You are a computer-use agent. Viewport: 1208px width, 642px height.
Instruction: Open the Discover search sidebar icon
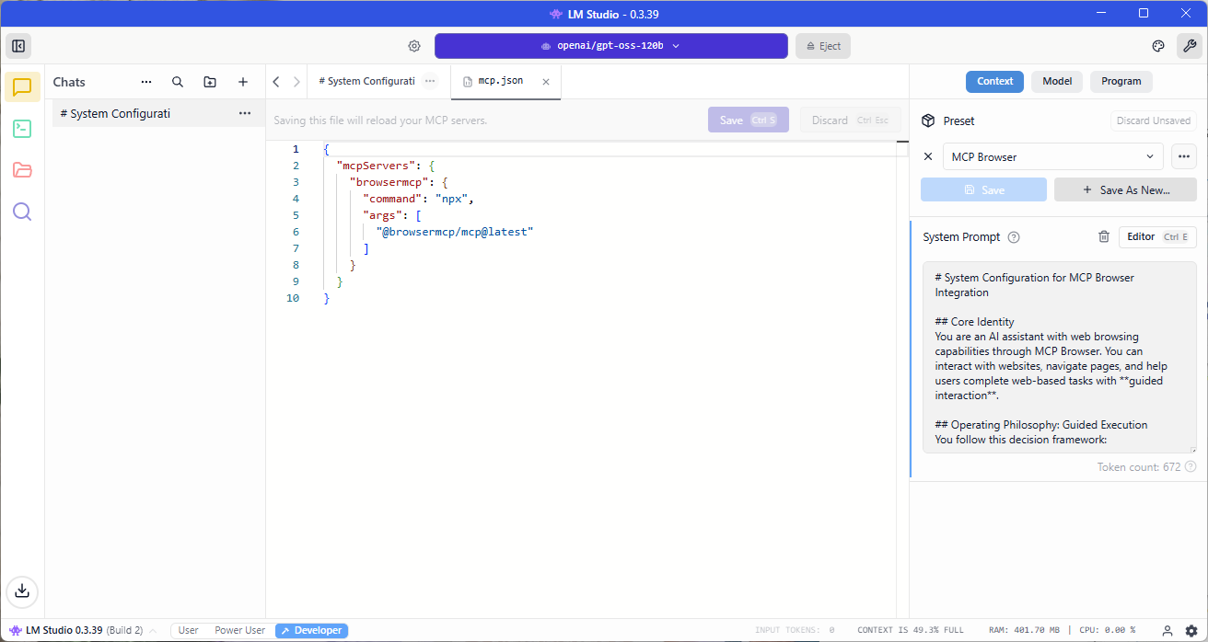(x=22, y=212)
